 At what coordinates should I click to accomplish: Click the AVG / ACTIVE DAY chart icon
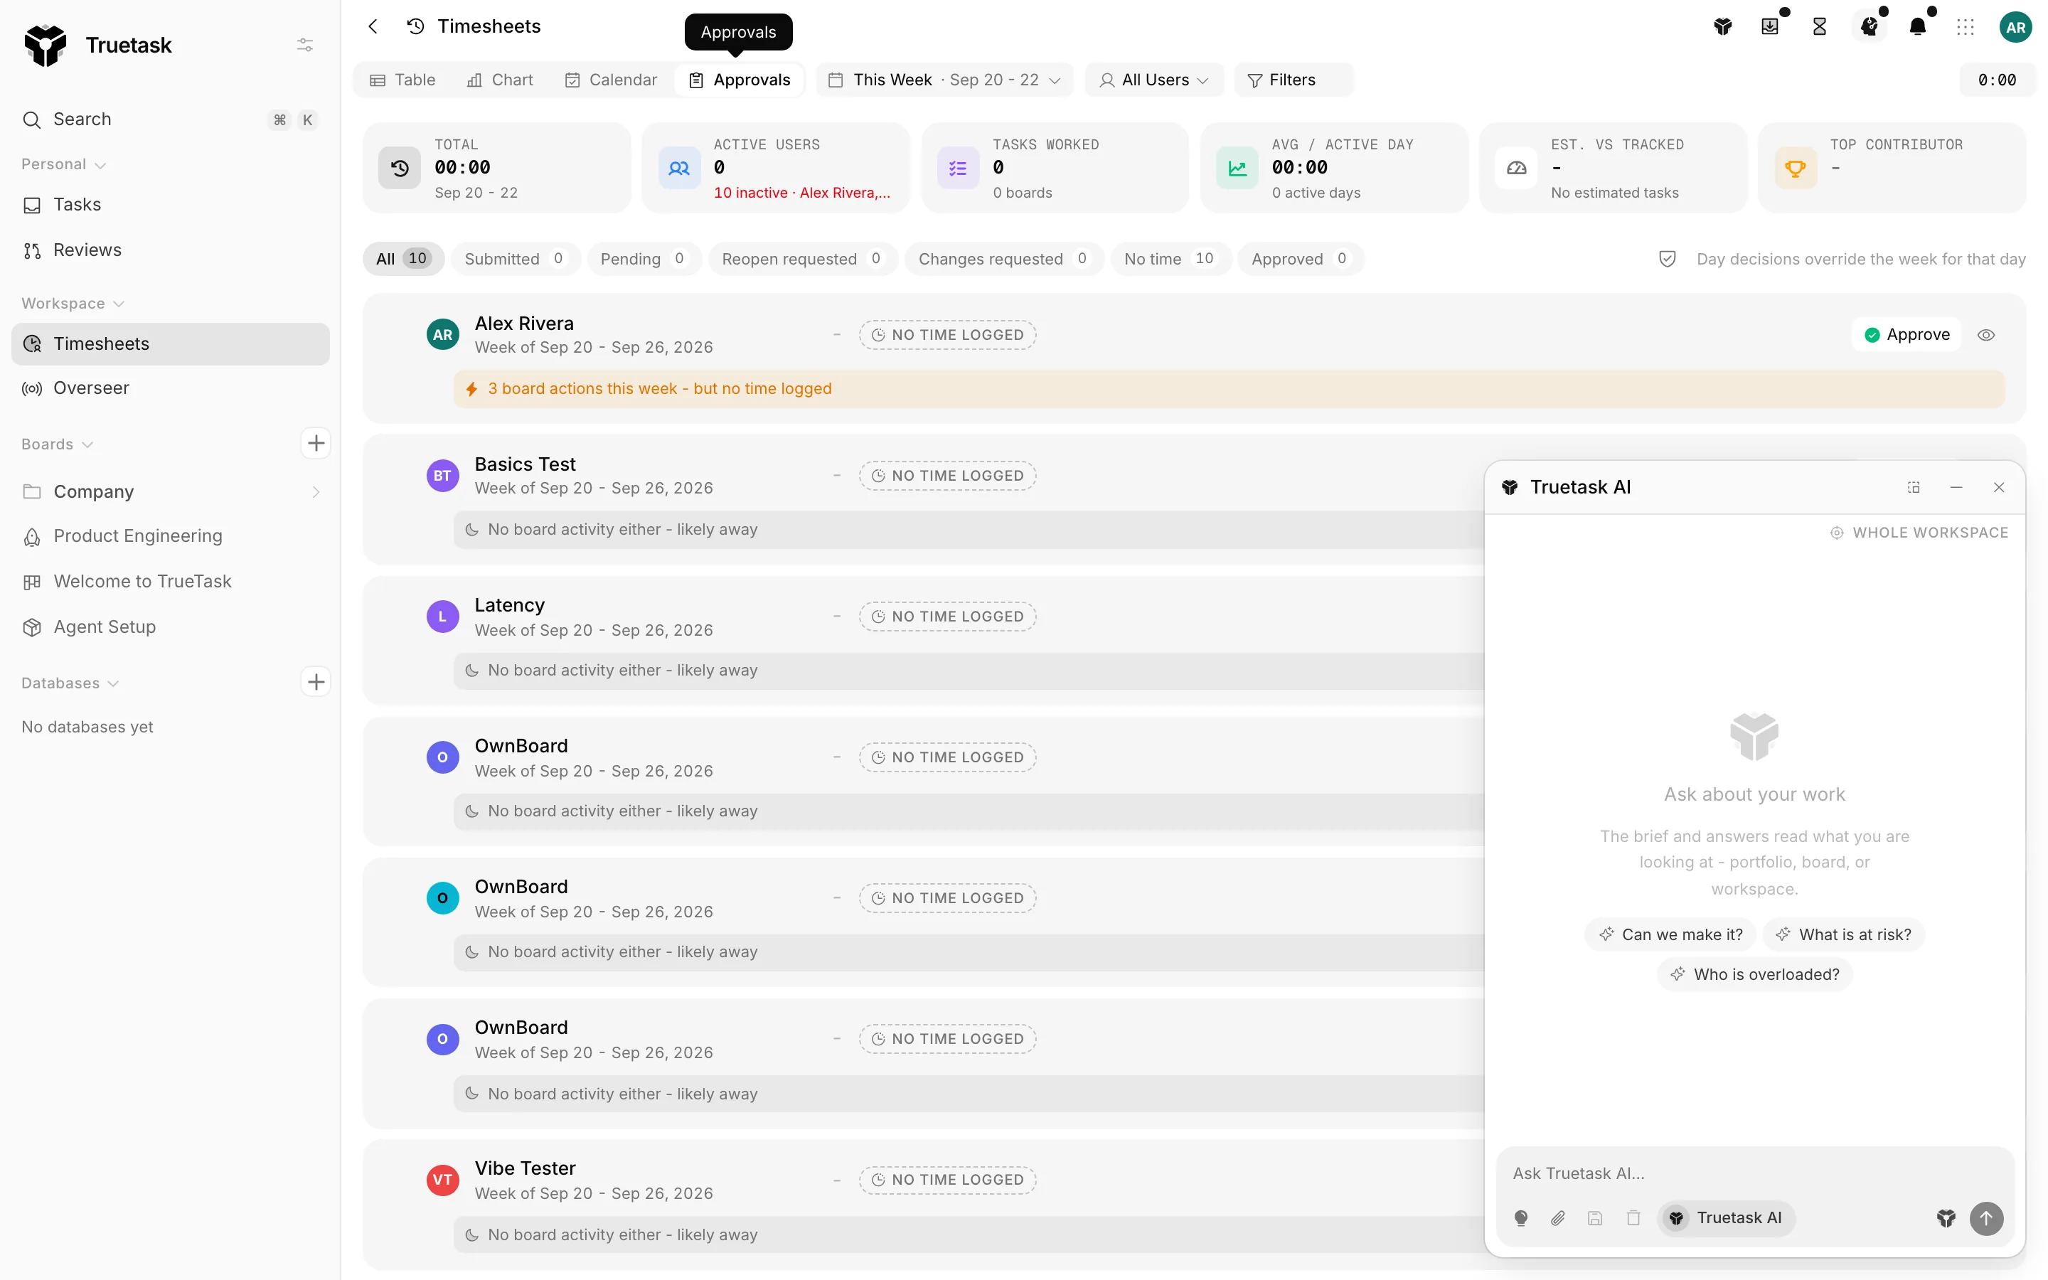click(1237, 168)
